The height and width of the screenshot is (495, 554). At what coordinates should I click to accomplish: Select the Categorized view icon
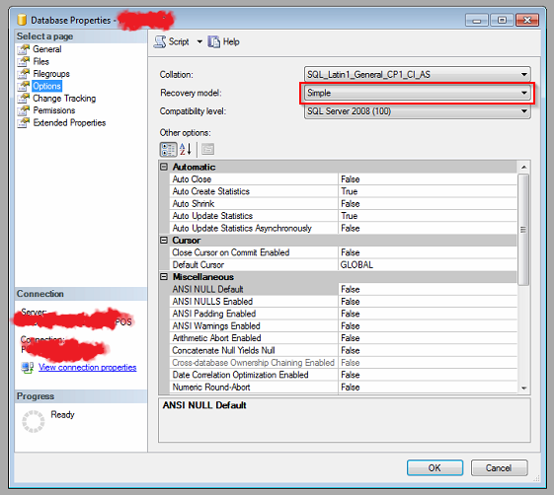tap(168, 149)
